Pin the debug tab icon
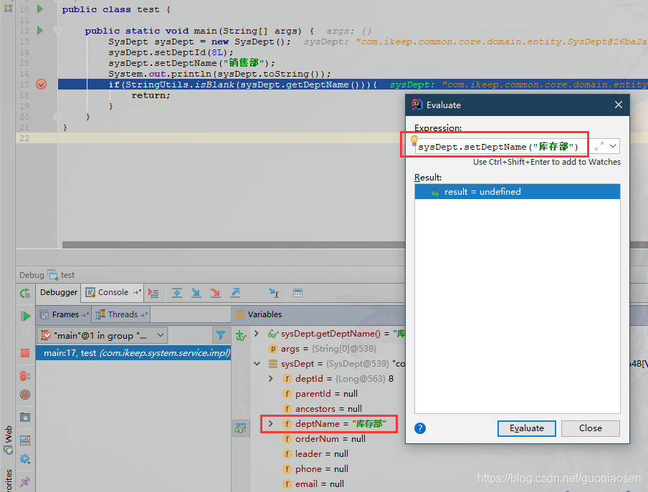The image size is (648, 492). [x=25, y=481]
